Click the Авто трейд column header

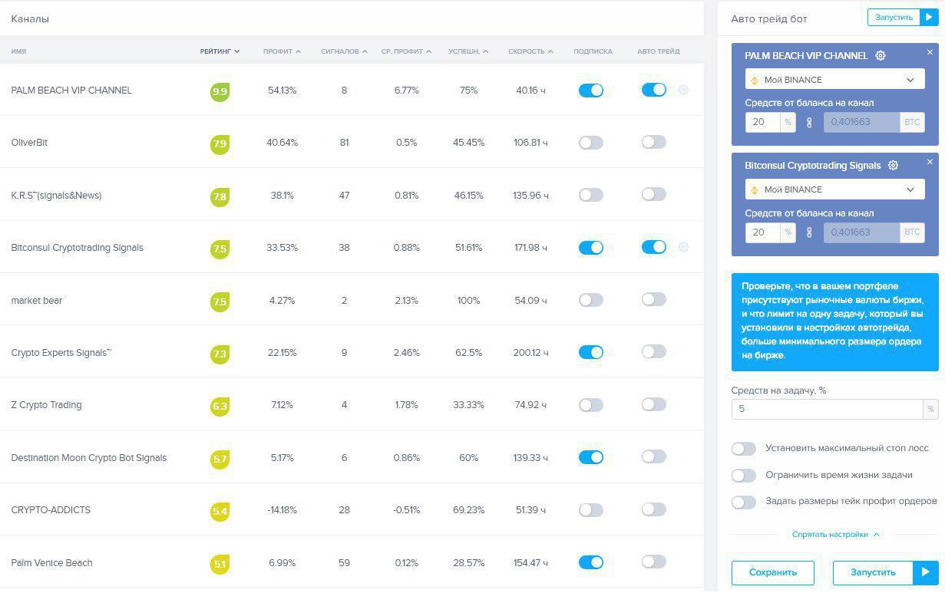658,51
